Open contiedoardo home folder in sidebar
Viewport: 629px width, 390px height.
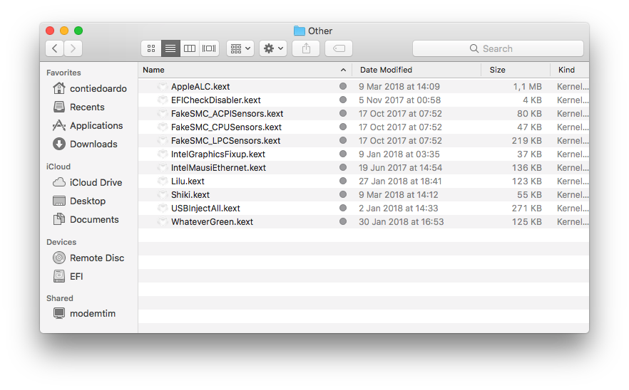click(90, 88)
